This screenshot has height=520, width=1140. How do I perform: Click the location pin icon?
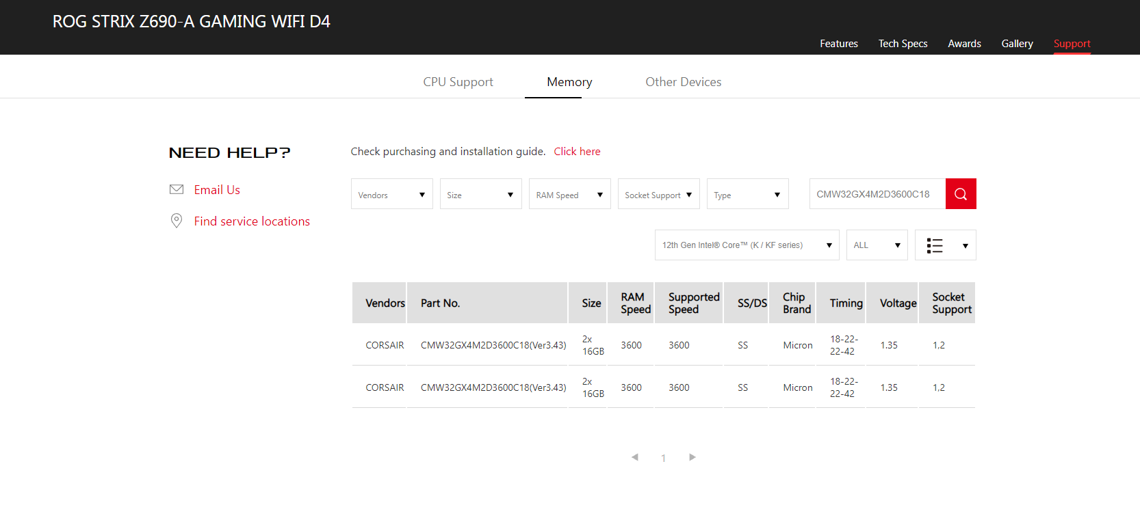(177, 221)
